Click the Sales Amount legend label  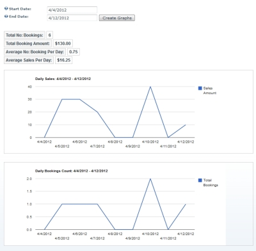tap(210, 90)
